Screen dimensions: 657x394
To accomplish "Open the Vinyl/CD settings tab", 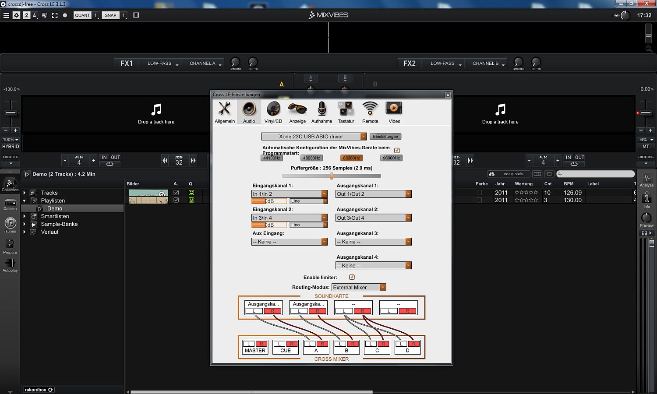I will pyautogui.click(x=273, y=111).
